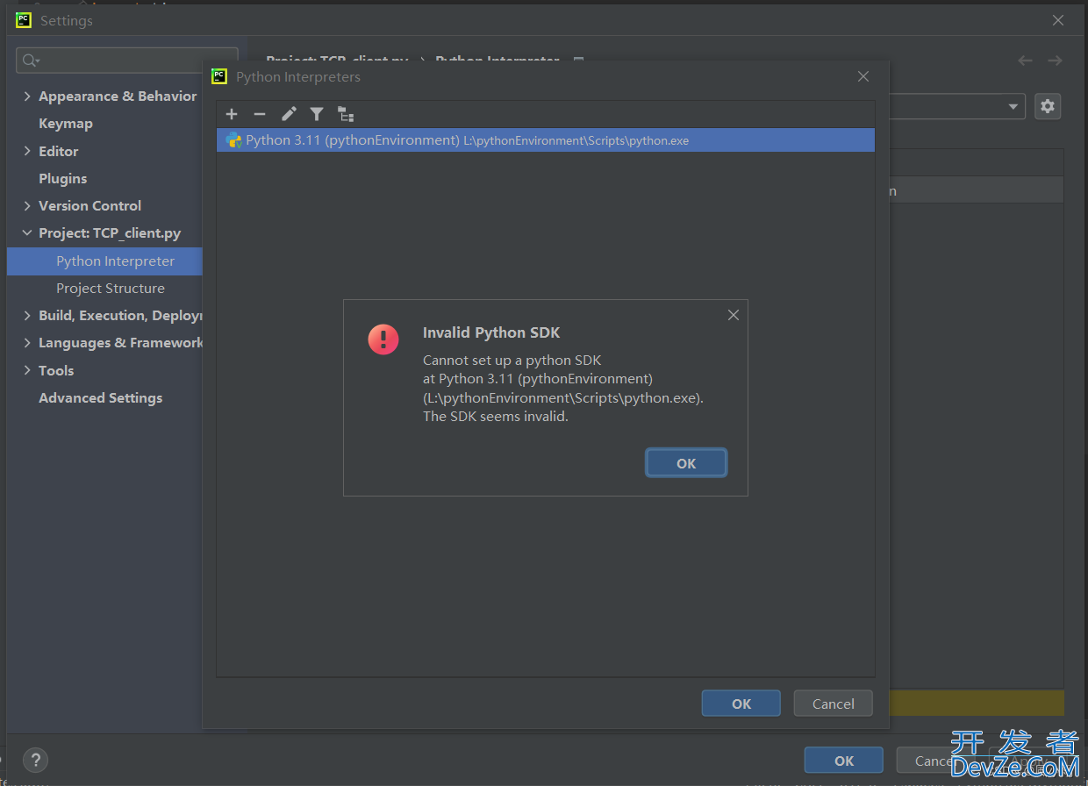Open Keymap settings
This screenshot has width=1088, height=786.
[x=66, y=124]
